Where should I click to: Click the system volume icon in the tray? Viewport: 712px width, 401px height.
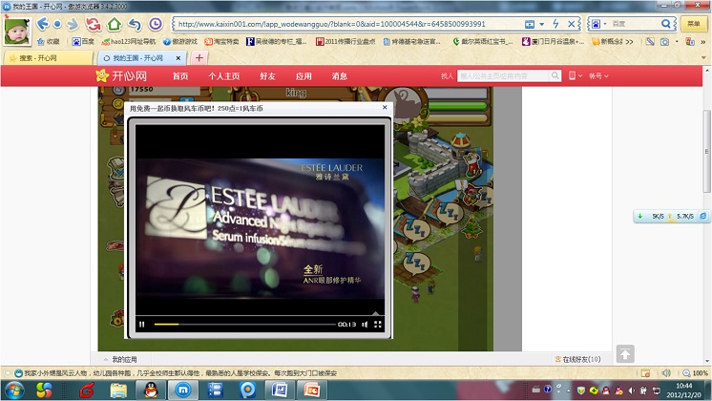point(631,390)
